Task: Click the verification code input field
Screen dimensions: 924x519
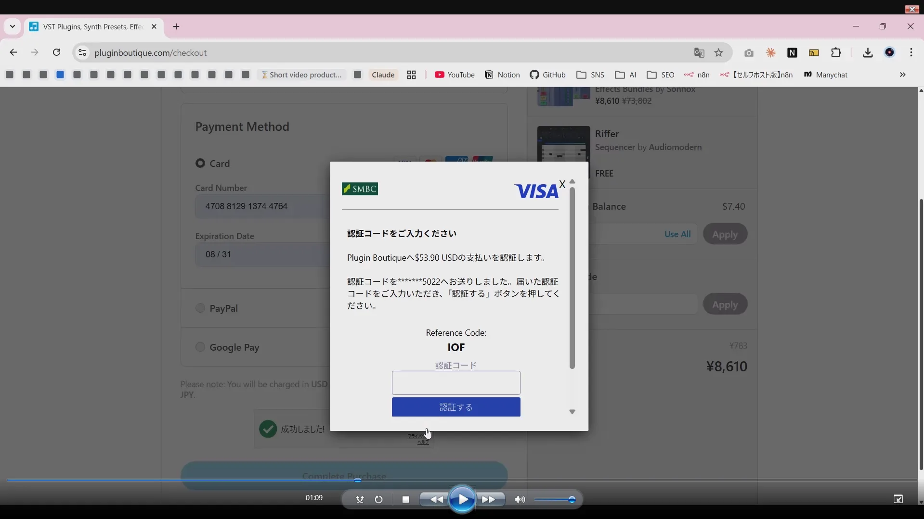Action: click(456, 383)
